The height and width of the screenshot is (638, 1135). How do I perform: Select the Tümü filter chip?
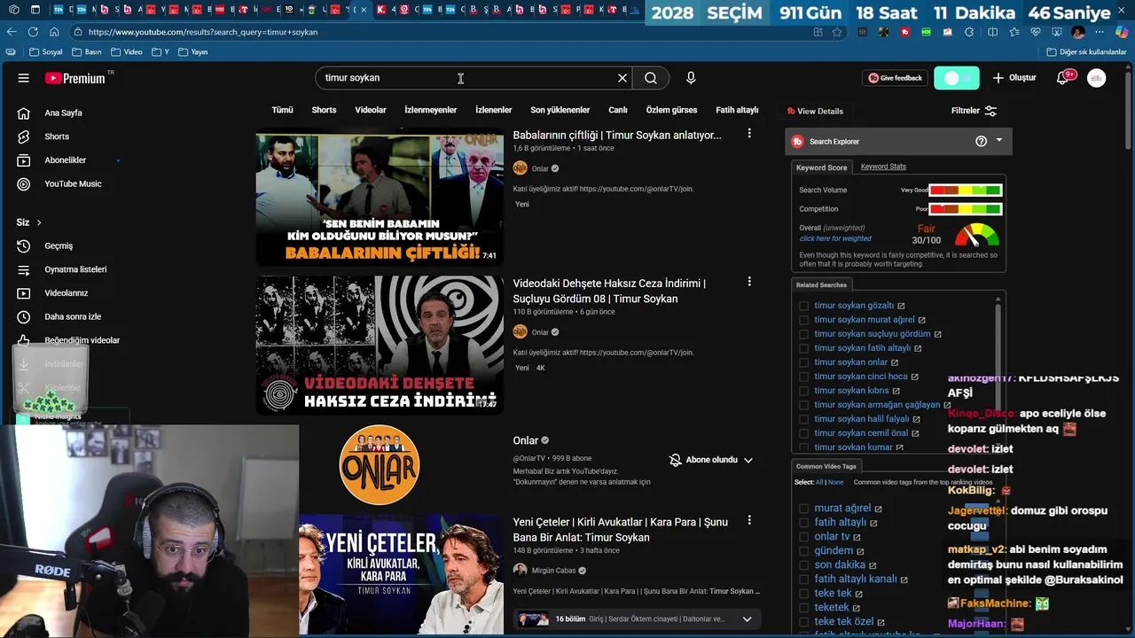(x=282, y=110)
